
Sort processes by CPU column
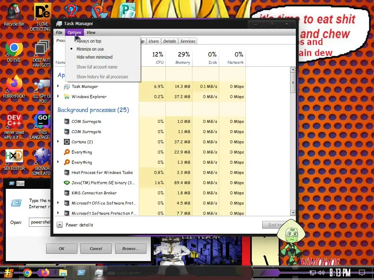[153, 58]
